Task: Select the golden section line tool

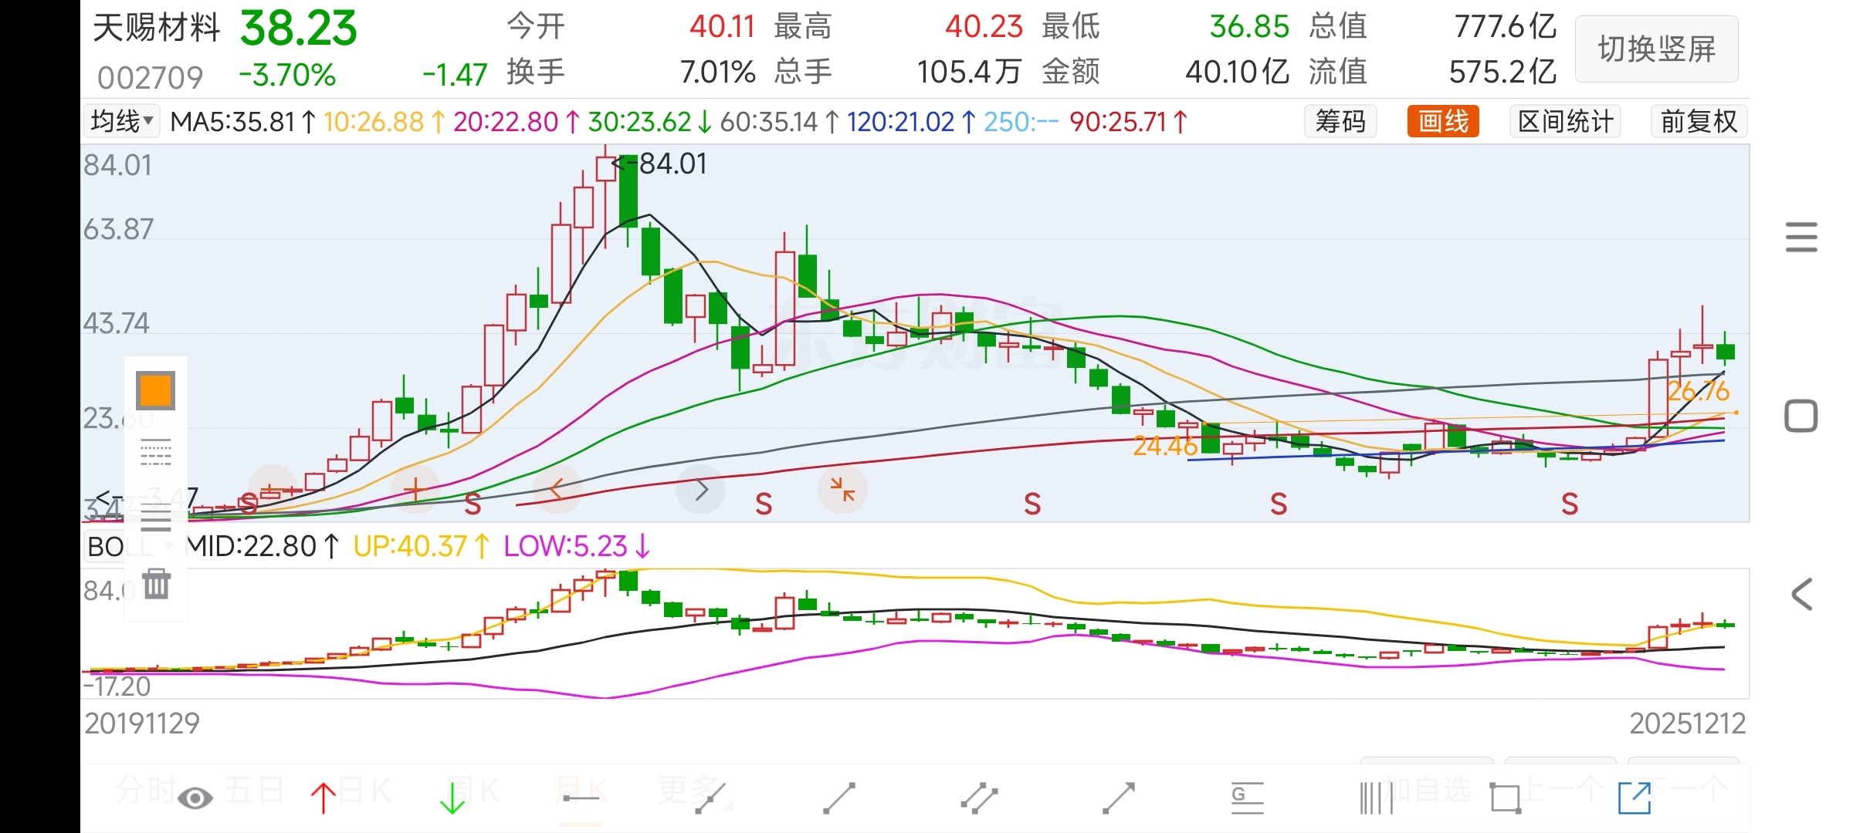Action: tap(1246, 798)
